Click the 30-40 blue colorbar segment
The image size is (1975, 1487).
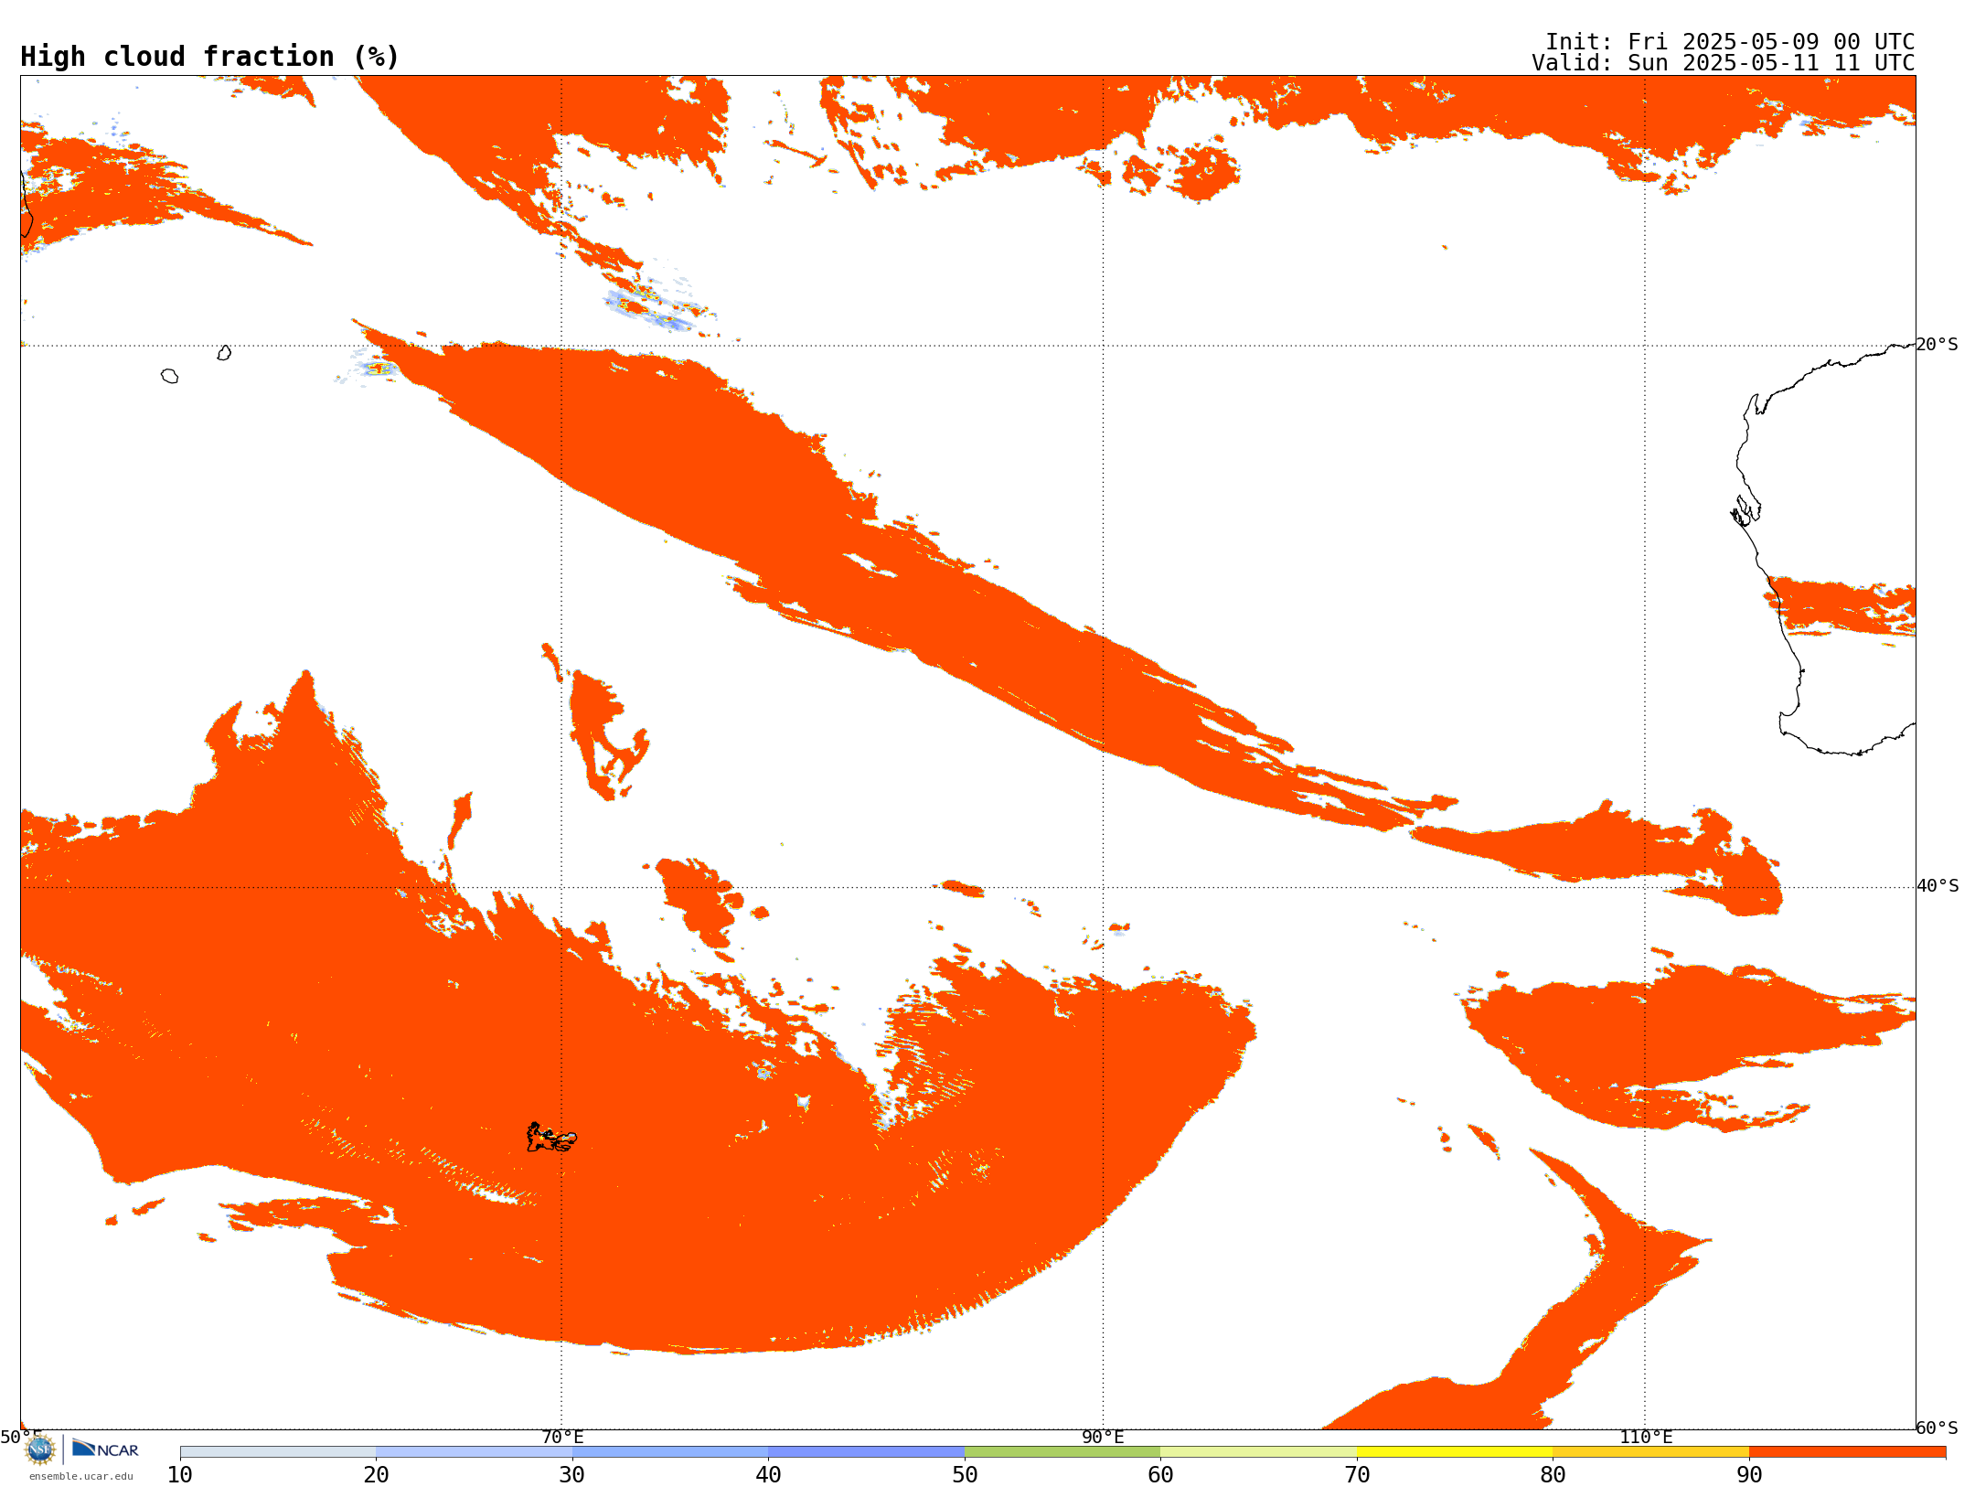670,1452
